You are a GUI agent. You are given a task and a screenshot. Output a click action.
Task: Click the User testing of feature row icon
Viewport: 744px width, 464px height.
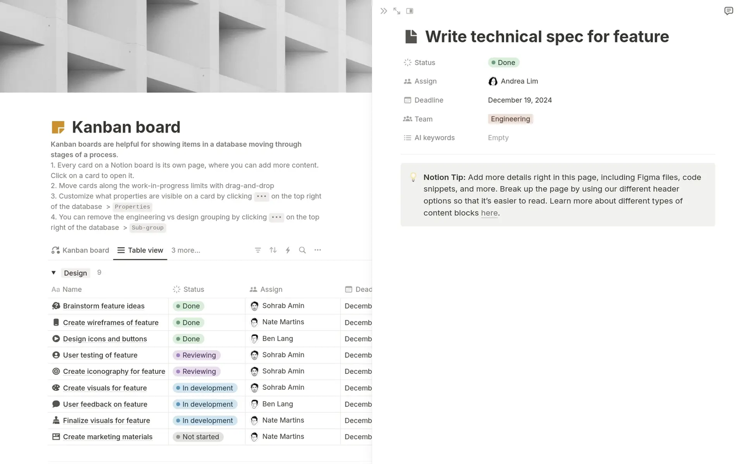(56, 355)
